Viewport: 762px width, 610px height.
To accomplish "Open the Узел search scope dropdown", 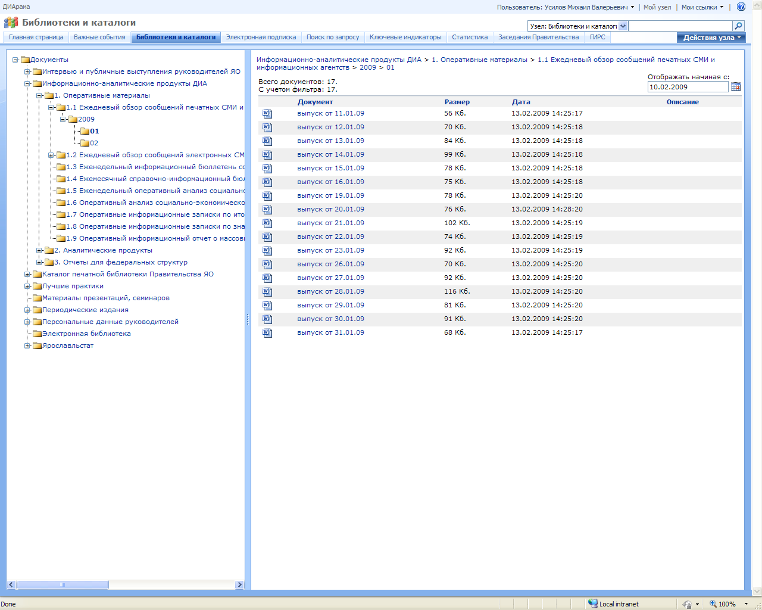I will coord(623,26).
